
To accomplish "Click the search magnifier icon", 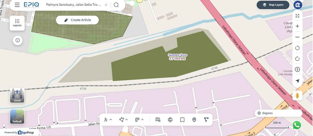I will point(116,5).
